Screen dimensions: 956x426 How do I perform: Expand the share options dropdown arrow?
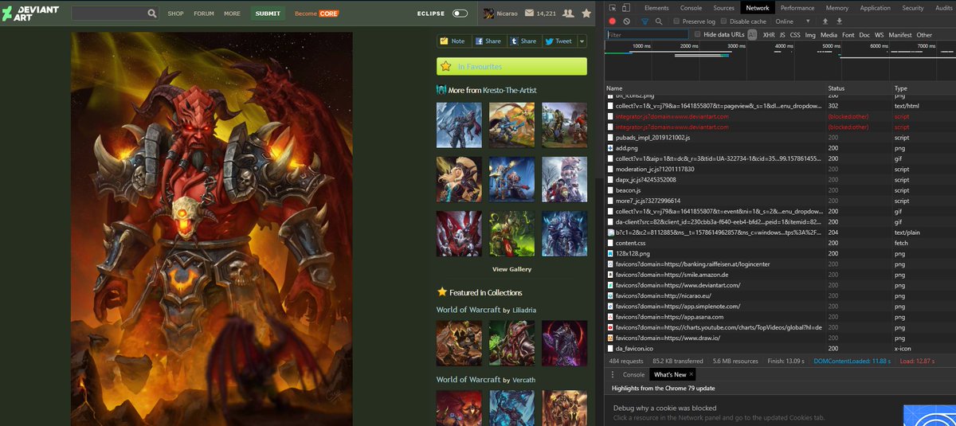[582, 41]
